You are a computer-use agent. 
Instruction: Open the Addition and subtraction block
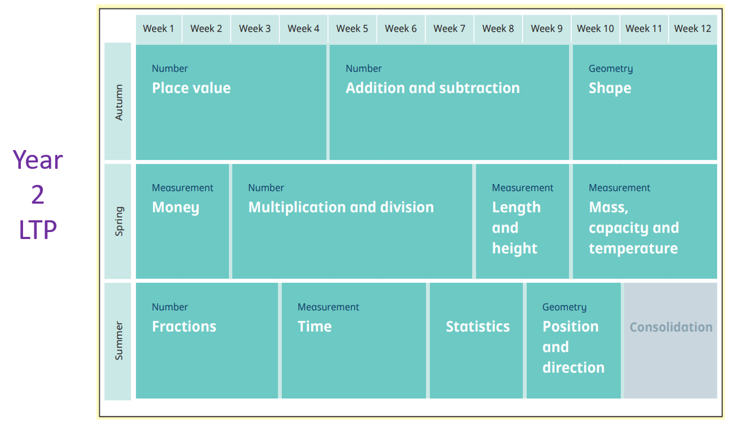click(449, 102)
